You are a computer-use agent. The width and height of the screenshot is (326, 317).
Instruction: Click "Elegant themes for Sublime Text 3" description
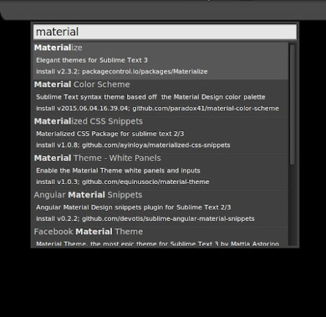tap(92, 60)
